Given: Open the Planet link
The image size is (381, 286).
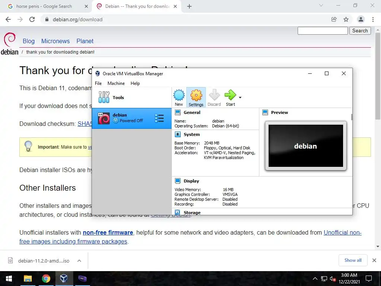Looking at the screenshot, I should tap(85, 41).
